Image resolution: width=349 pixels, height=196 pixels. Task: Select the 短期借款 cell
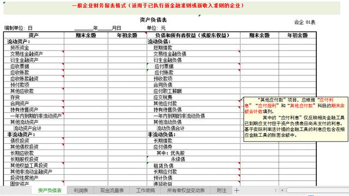[194, 47]
